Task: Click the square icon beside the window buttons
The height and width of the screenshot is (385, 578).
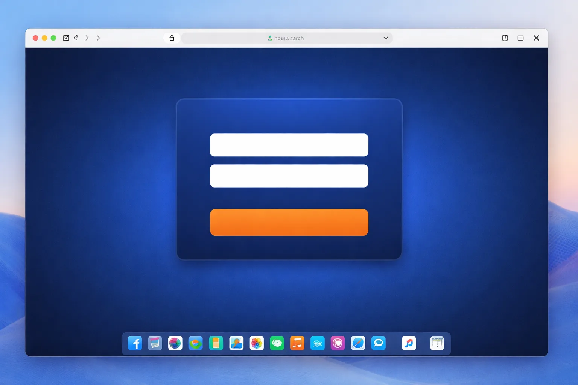Action: 66,38
